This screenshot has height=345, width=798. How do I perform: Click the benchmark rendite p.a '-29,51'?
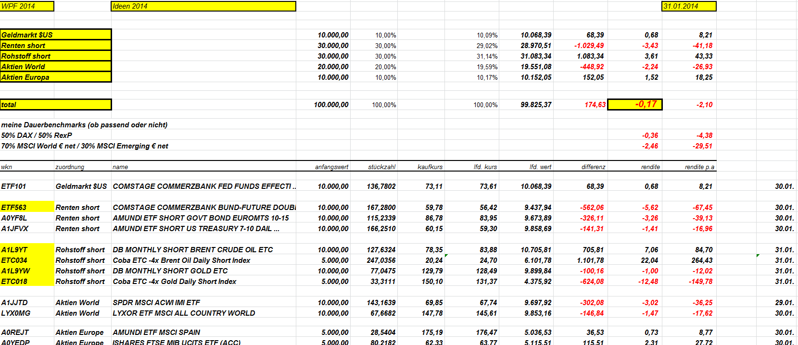point(702,146)
